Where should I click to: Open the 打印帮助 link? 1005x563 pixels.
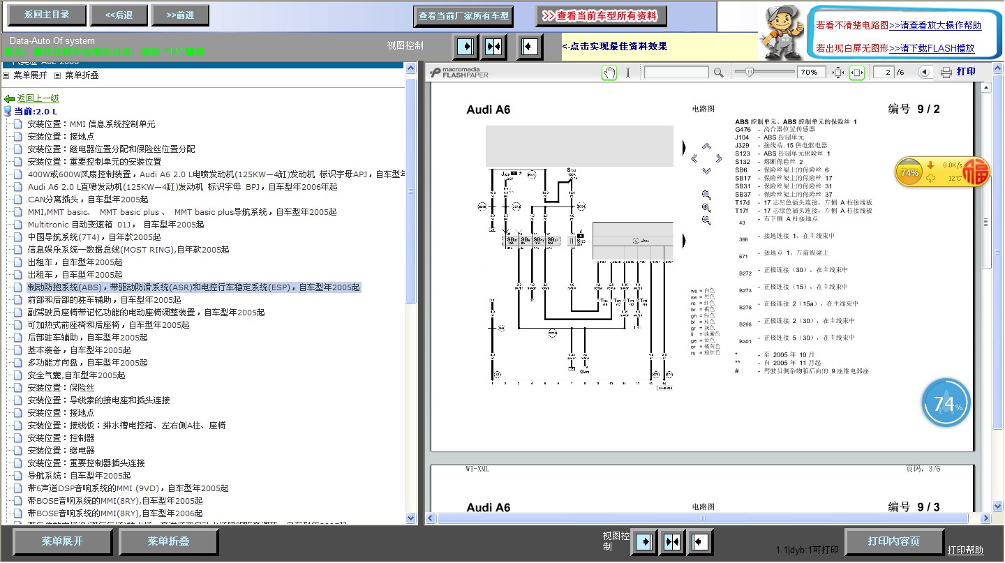[x=965, y=550]
